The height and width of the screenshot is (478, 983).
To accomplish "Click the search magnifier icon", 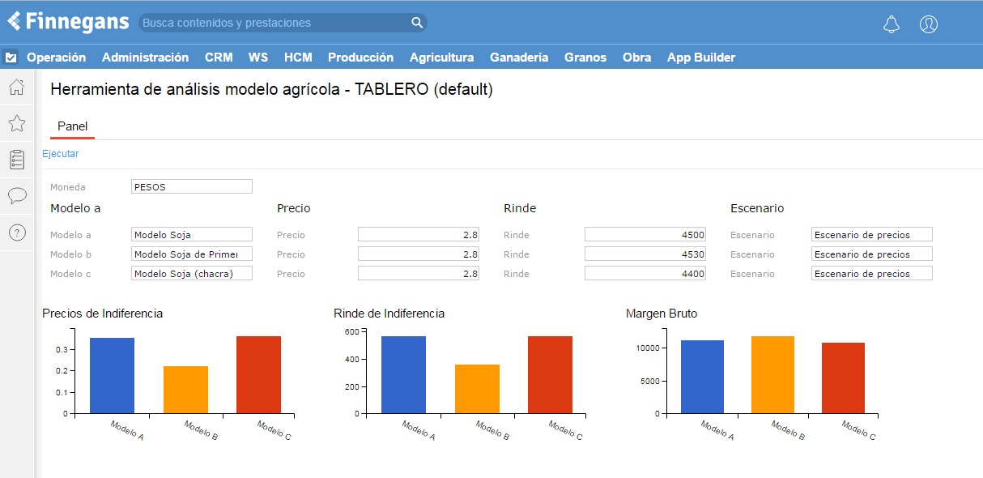I will click(417, 23).
